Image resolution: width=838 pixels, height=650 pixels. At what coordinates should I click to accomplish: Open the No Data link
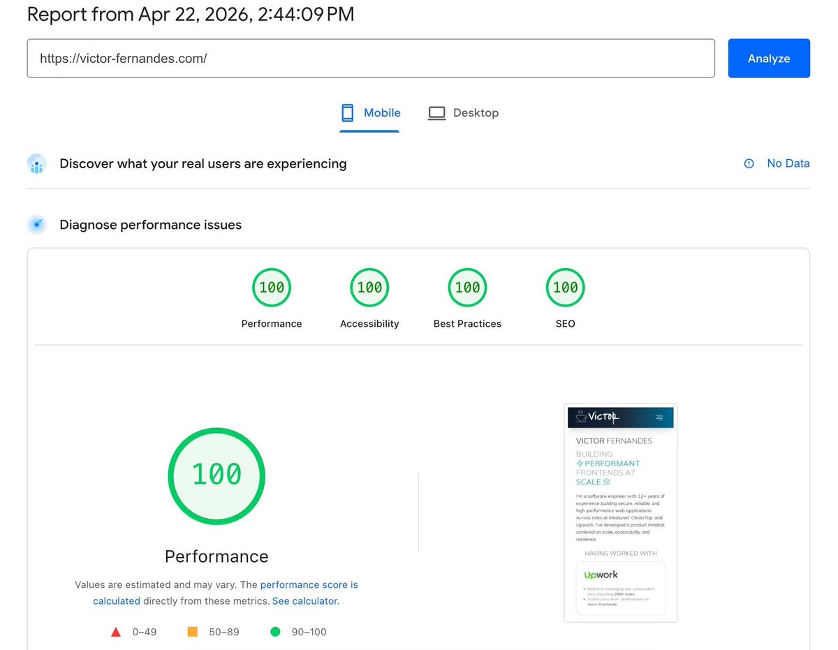tap(788, 163)
